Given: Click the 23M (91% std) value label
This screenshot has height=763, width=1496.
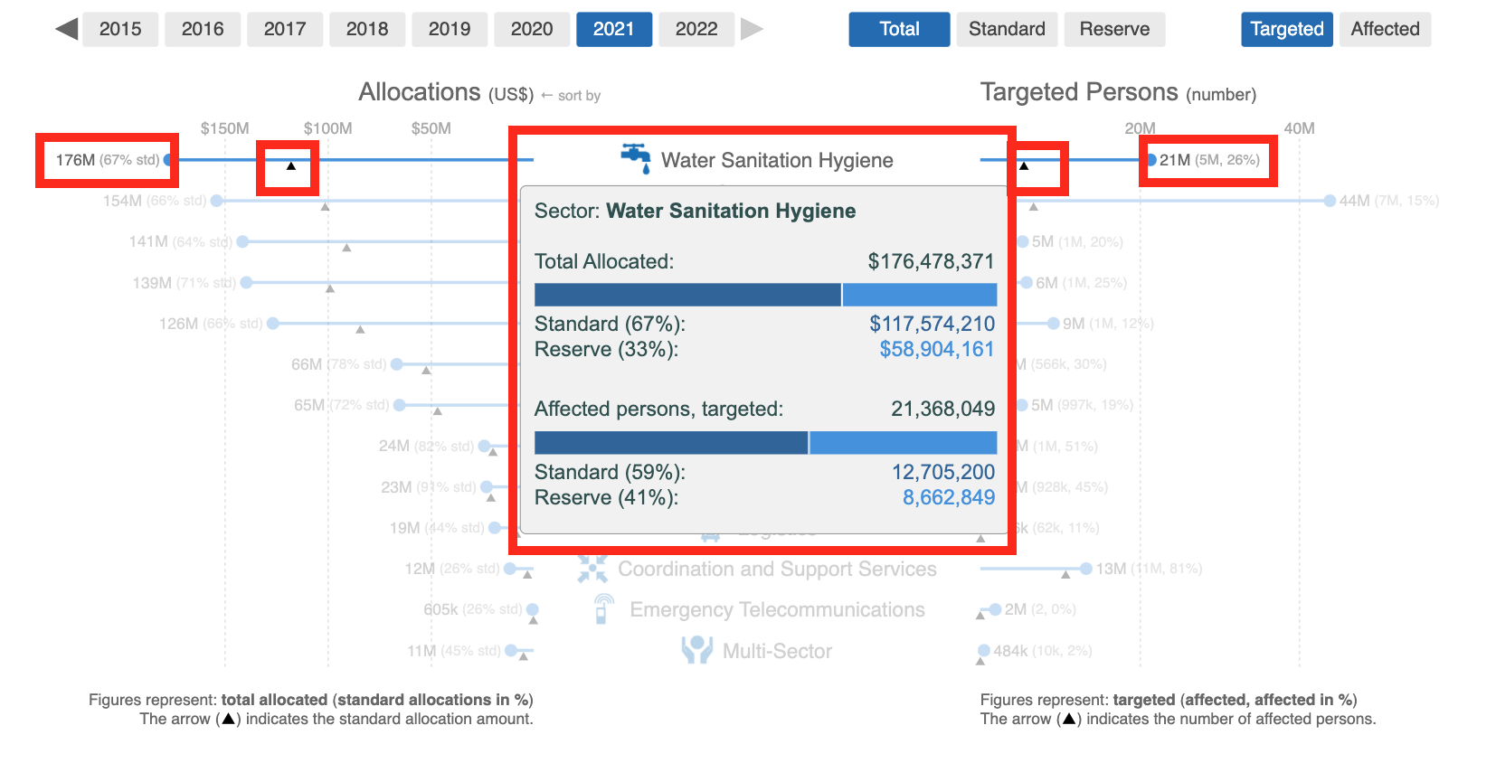Looking at the screenshot, I should tap(429, 487).
